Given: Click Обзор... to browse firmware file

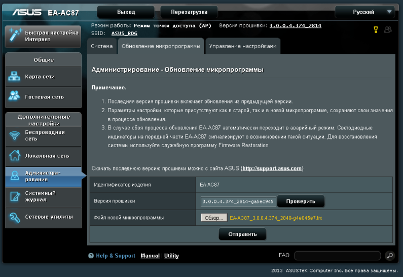Looking at the screenshot, I should (x=214, y=218).
